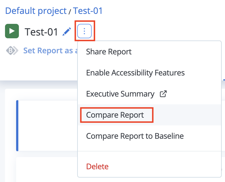Open the Default project breadcrumb link

pyautogui.click(x=36, y=11)
